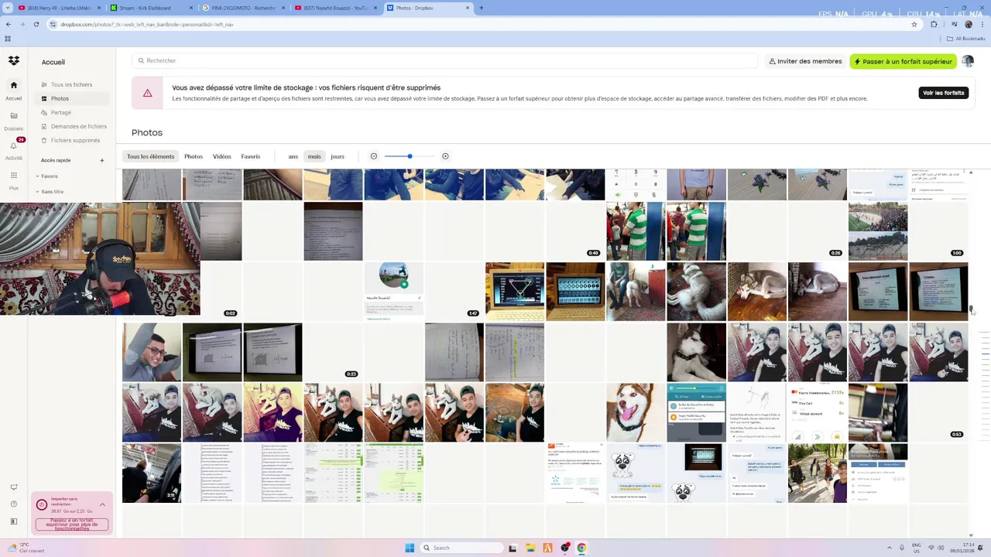This screenshot has width=991, height=557.
Task: Select the Tous les éléments filter tab
Action: pyautogui.click(x=151, y=156)
